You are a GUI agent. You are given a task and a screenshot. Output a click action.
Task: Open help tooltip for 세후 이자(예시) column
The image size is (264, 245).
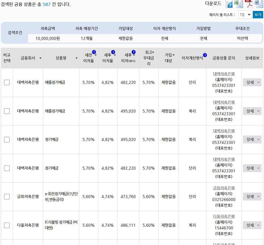[x=134, y=52]
